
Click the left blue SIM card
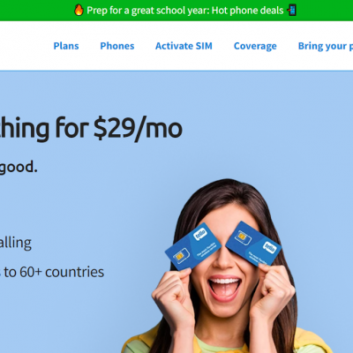point(192,245)
